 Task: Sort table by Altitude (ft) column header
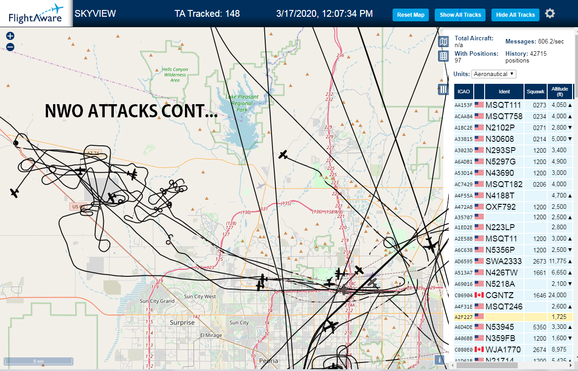560,92
